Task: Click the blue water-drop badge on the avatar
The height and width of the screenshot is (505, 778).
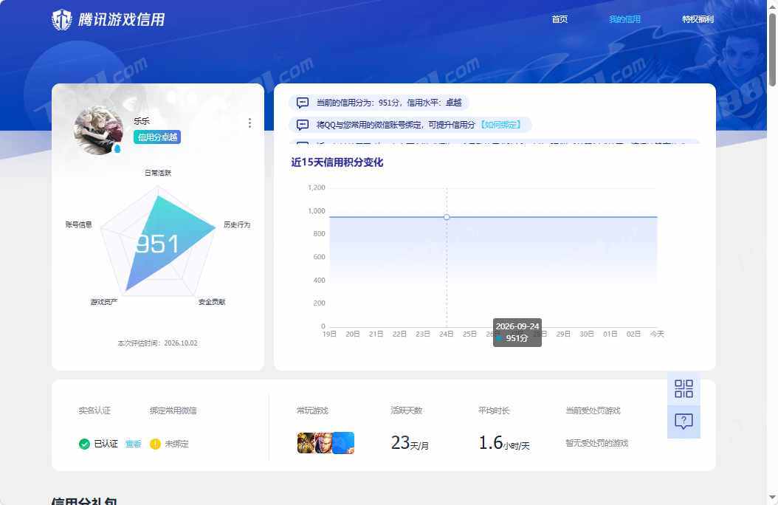Action: [x=117, y=148]
